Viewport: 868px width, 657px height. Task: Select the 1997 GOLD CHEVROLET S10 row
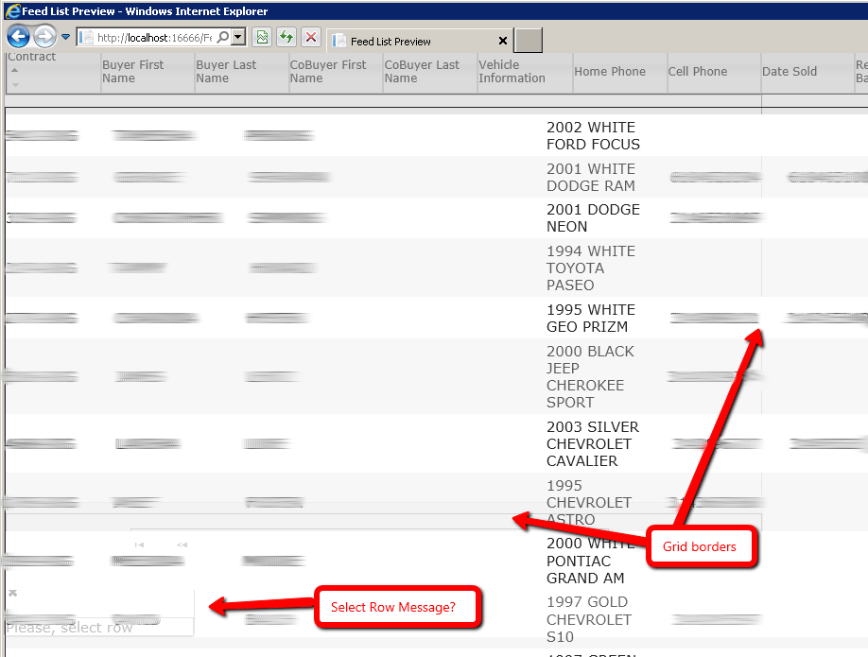(x=436, y=619)
